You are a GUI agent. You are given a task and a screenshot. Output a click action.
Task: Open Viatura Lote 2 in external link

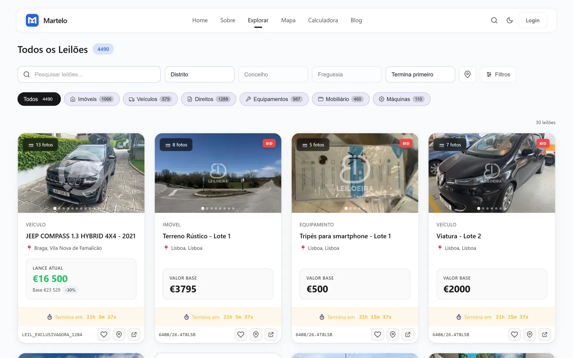[545, 334]
